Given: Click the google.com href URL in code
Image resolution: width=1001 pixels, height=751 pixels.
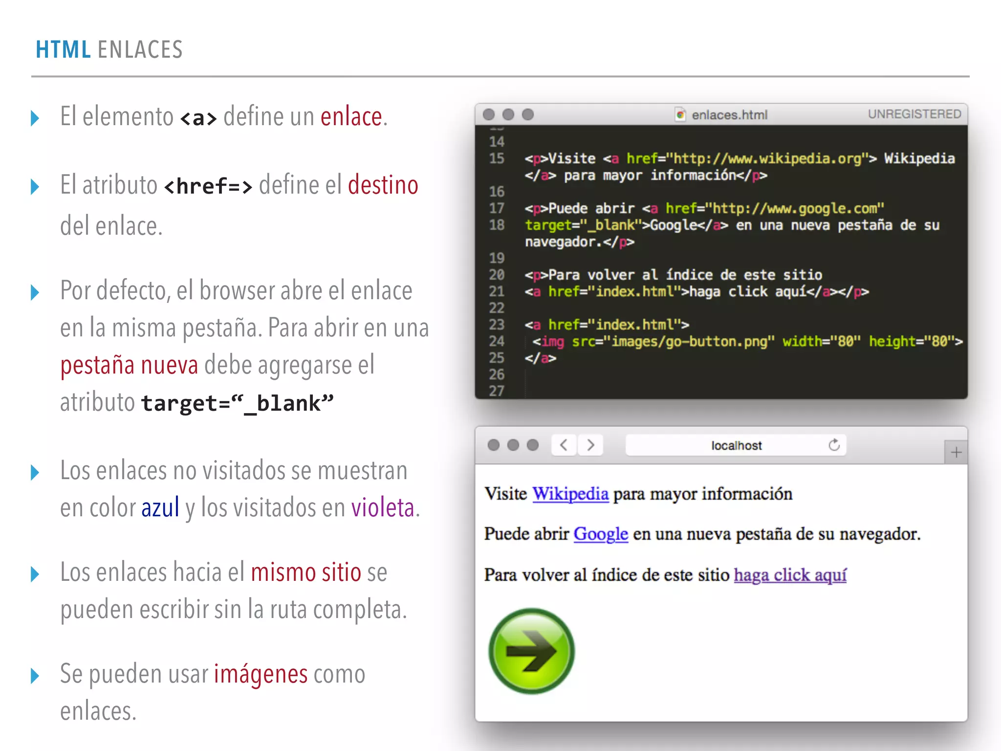Looking at the screenshot, I should (795, 208).
